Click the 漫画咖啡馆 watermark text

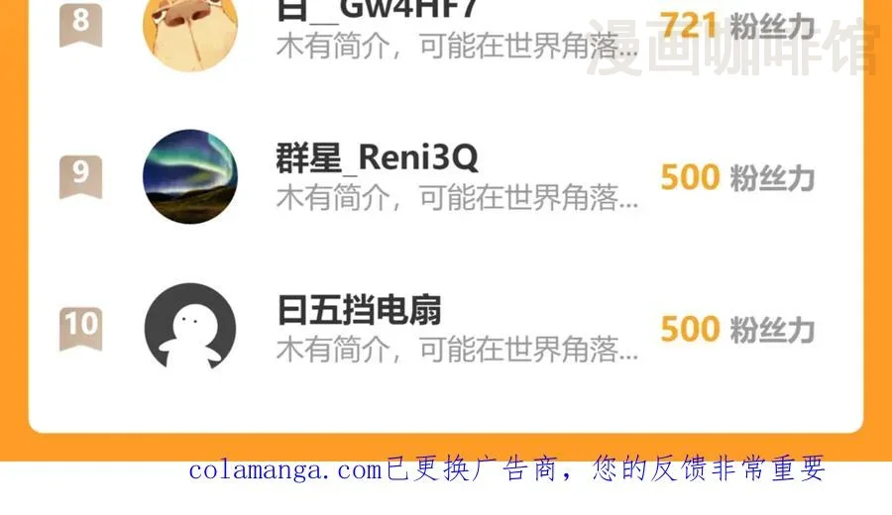tap(733, 47)
